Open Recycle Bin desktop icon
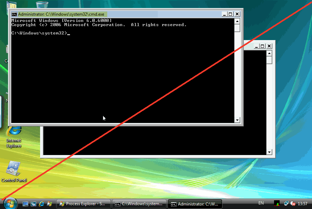This screenshot has width=312, height=209. tap(42, 5)
